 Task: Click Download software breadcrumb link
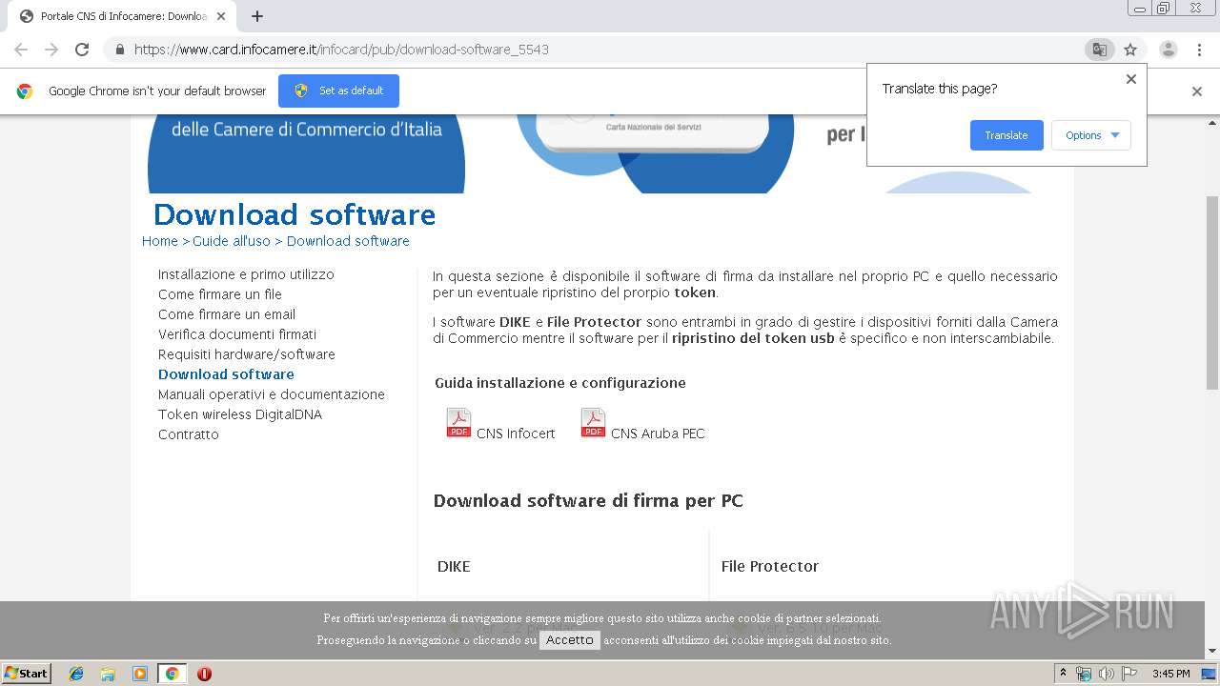348,241
